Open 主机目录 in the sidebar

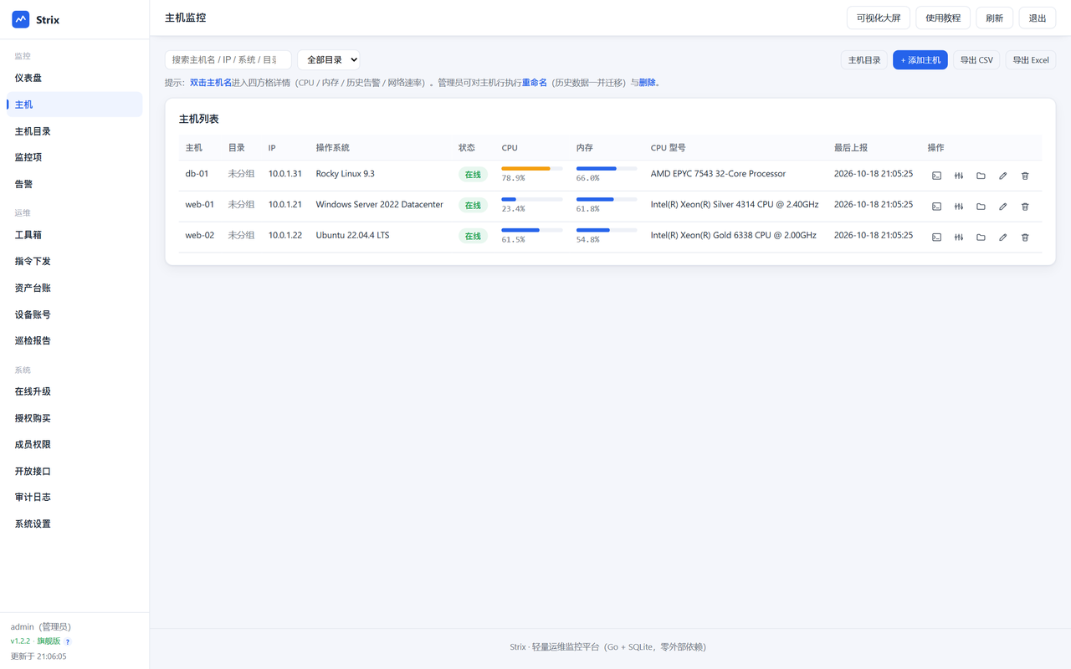pyautogui.click(x=74, y=131)
